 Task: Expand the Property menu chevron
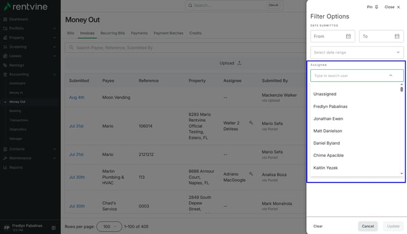click(x=55, y=38)
